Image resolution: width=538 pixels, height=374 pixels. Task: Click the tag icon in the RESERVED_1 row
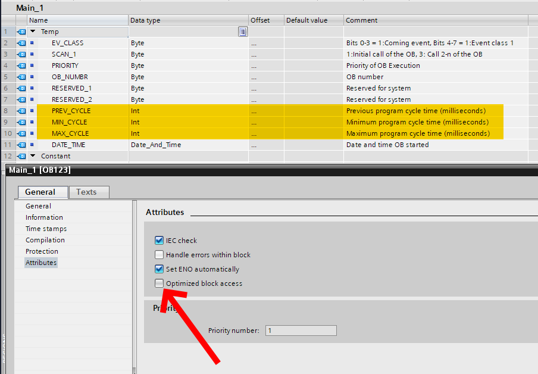tap(21, 88)
